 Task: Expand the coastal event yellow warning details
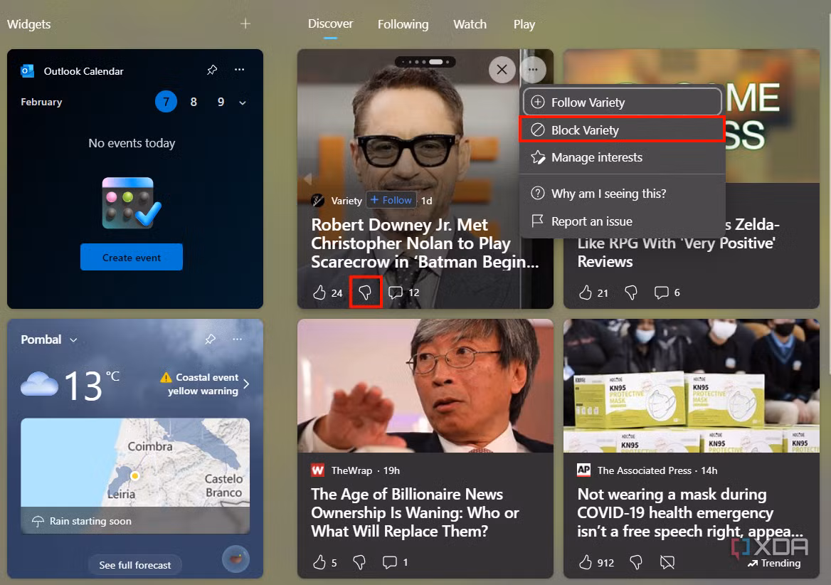tap(245, 384)
